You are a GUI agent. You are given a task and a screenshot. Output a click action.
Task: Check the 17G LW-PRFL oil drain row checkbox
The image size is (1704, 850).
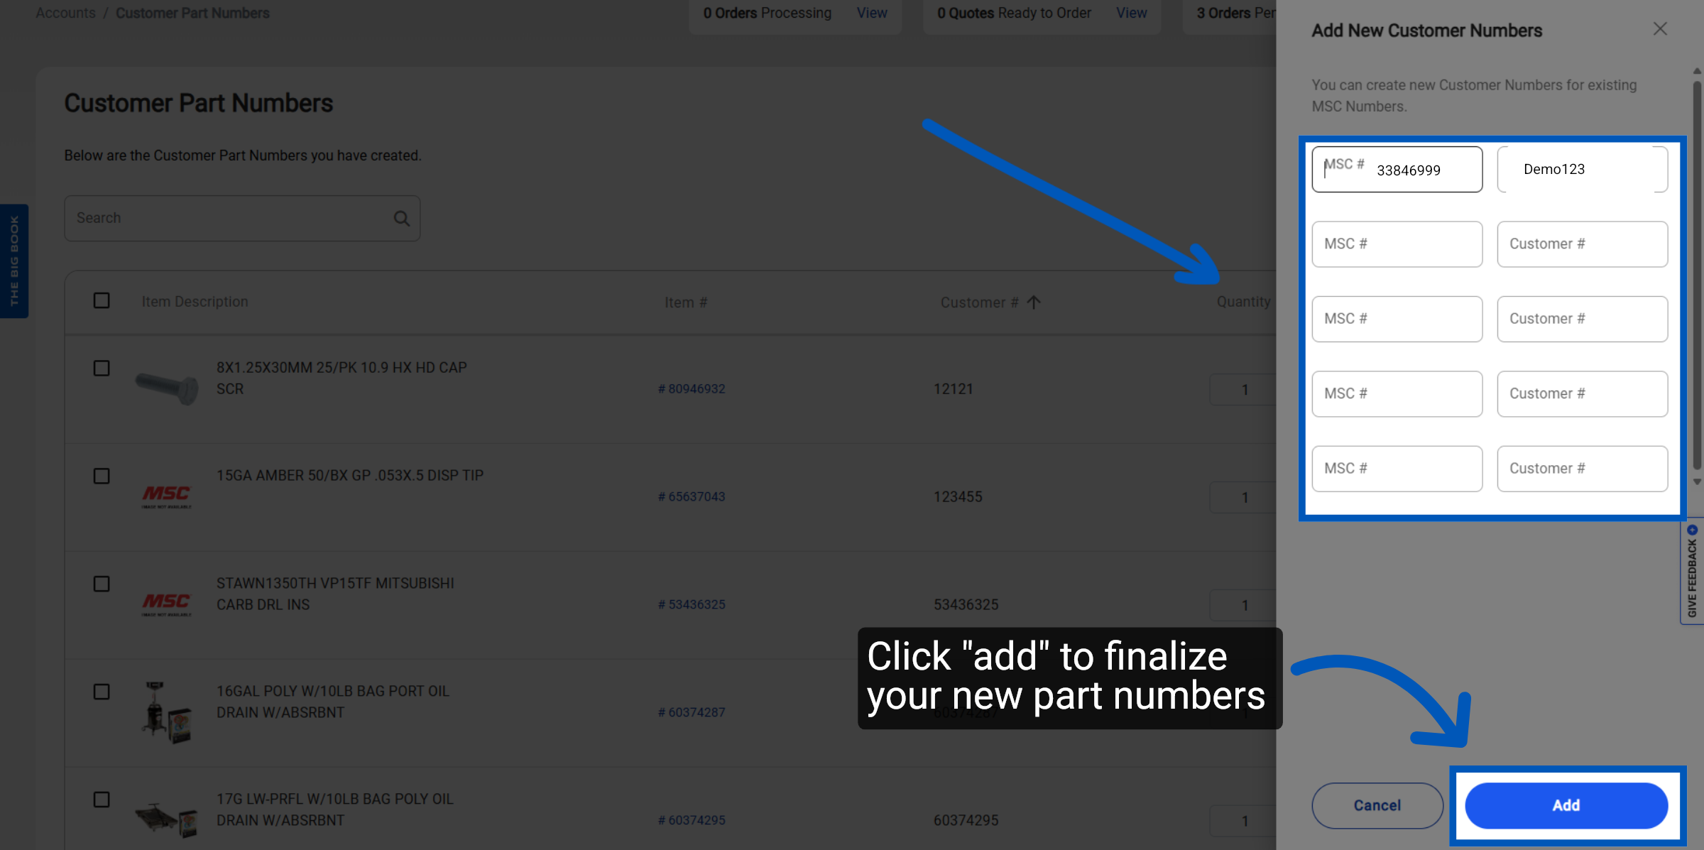(102, 800)
